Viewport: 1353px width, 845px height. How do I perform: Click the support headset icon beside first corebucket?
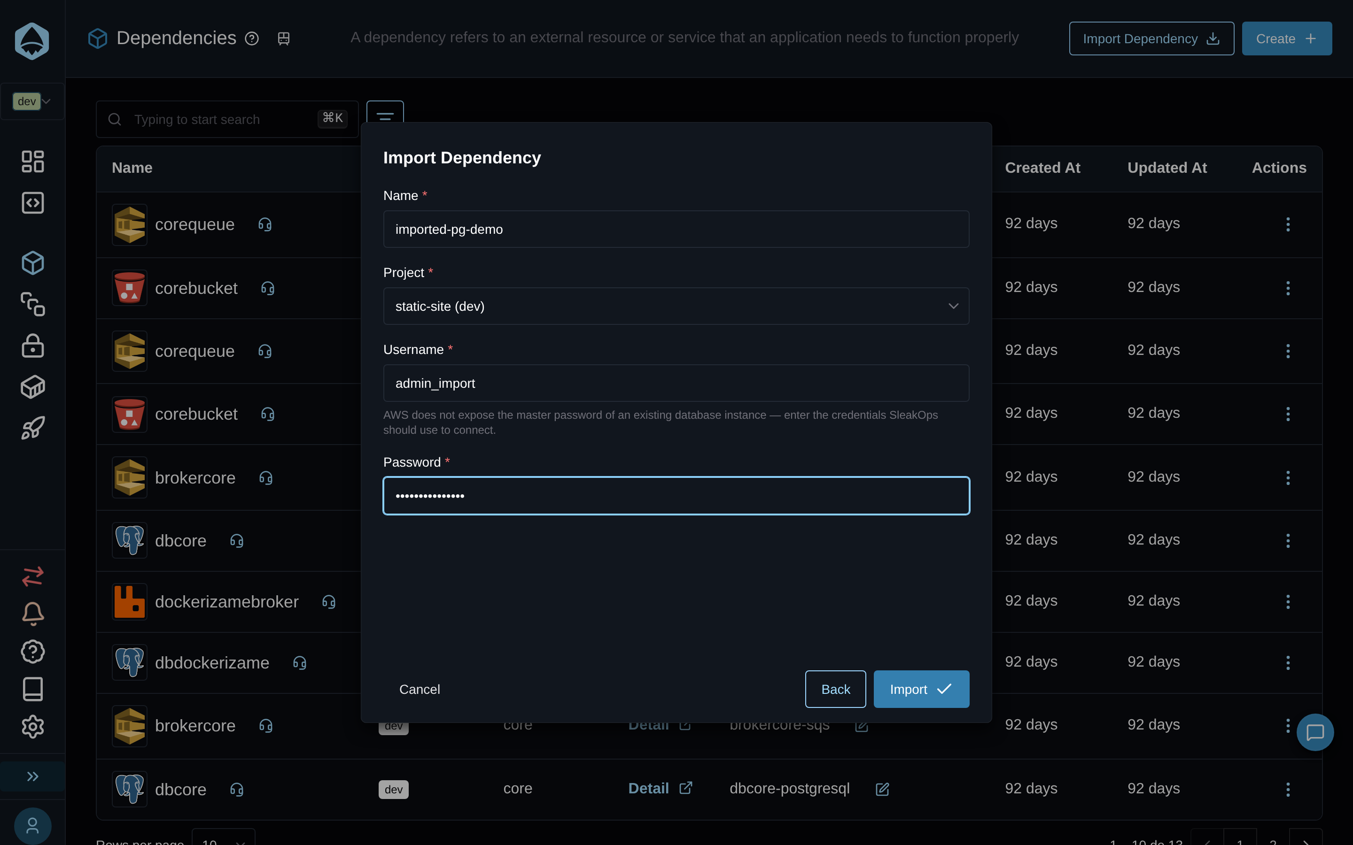coord(268,288)
